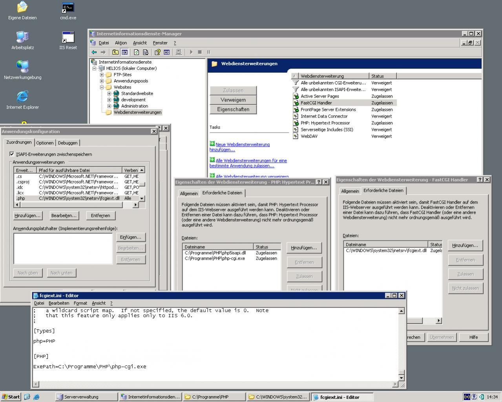502x402 pixels.
Task: Click the Forward arrow in IIS Manager toolbar
Action: click(103, 52)
